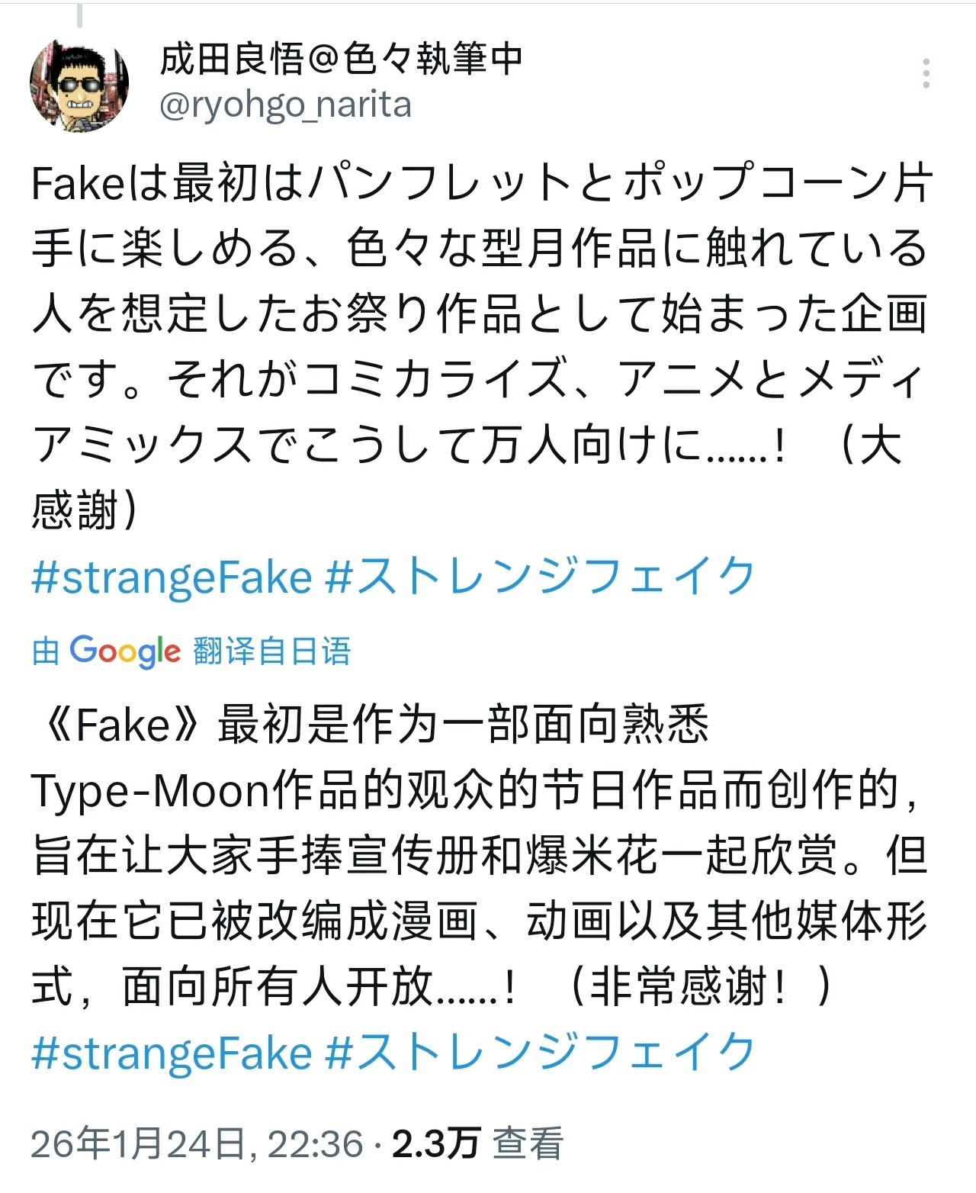This screenshot has height=1193, width=976.
Task: Open the #ストレンジフェイク hashtag in the original tweet
Action: tap(540, 577)
